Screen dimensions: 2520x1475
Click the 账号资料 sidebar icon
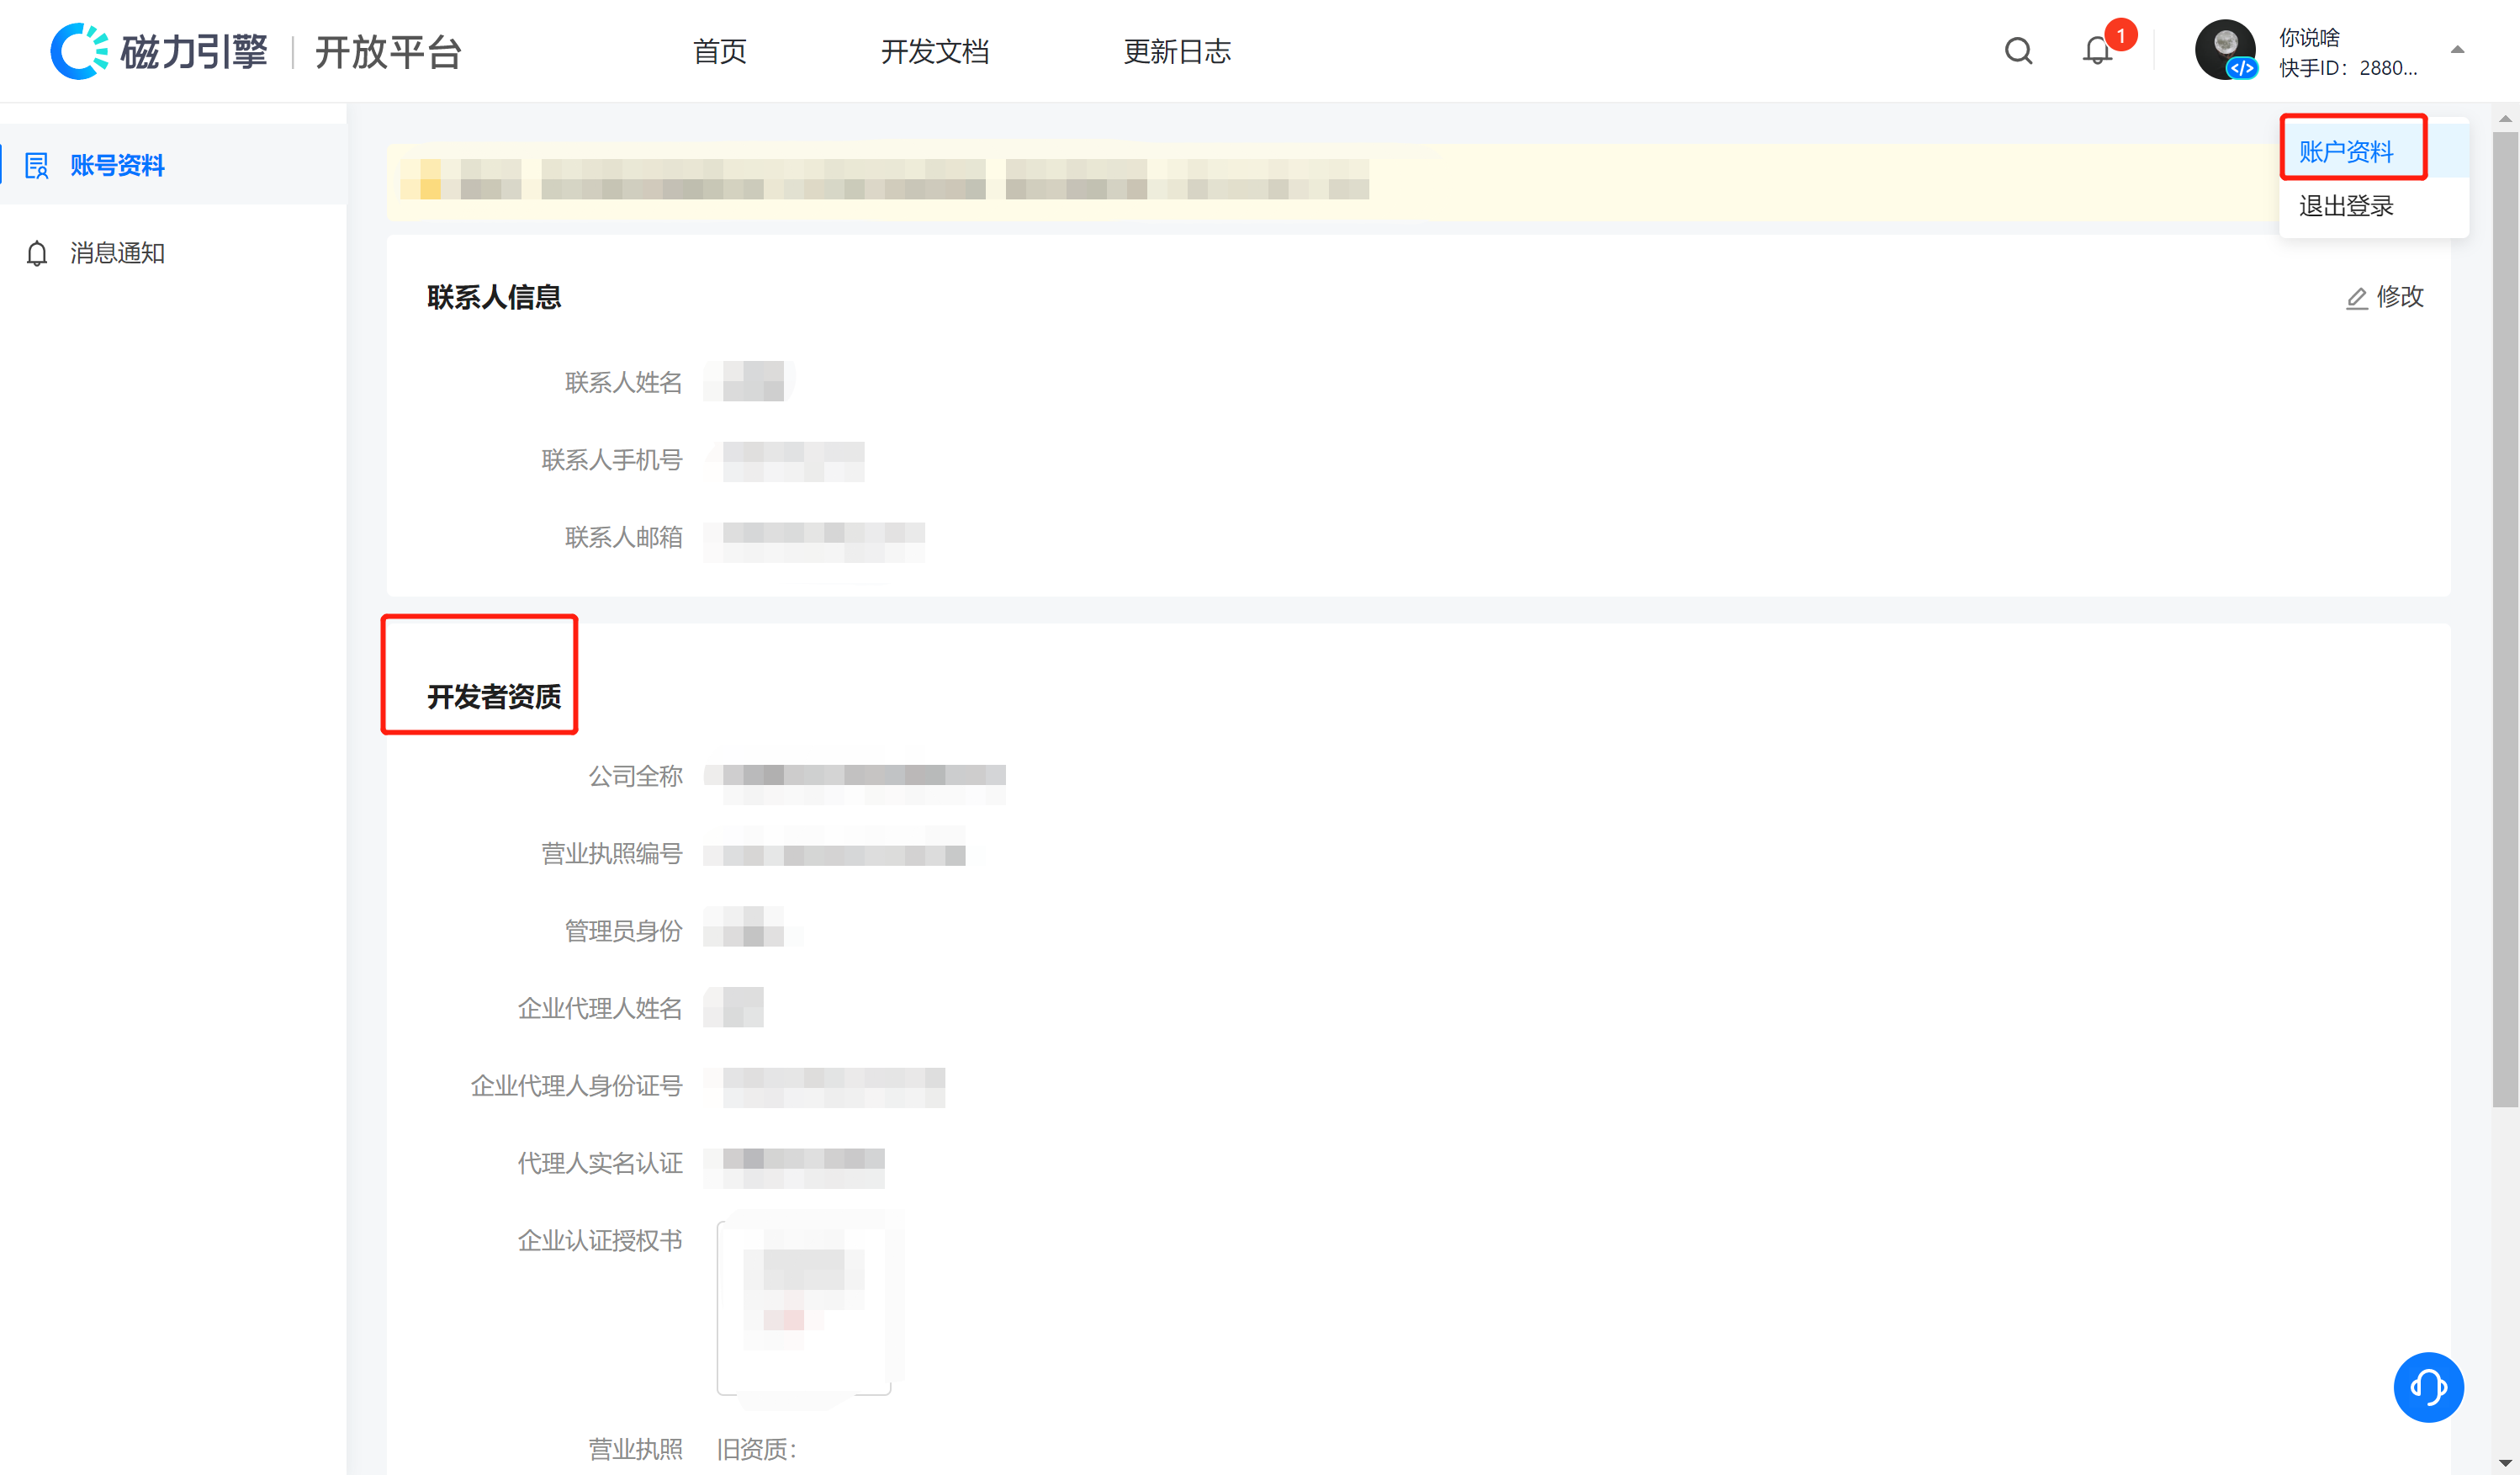[x=37, y=165]
